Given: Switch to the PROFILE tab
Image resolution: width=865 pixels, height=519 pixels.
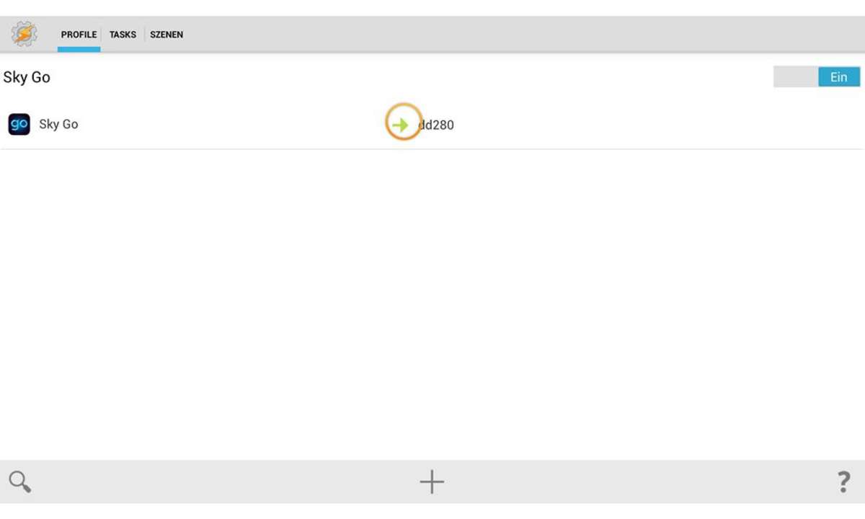Looking at the screenshot, I should (x=79, y=35).
